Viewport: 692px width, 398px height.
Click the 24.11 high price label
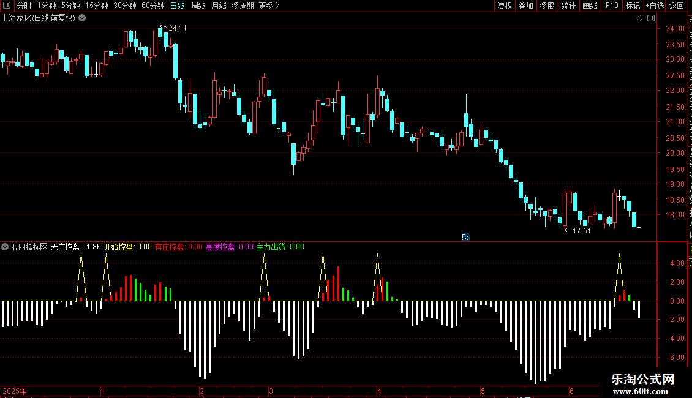[x=178, y=28]
